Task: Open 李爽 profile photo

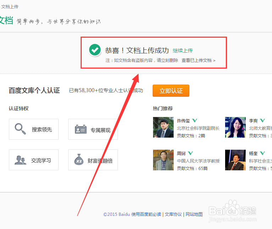Action: (235, 127)
